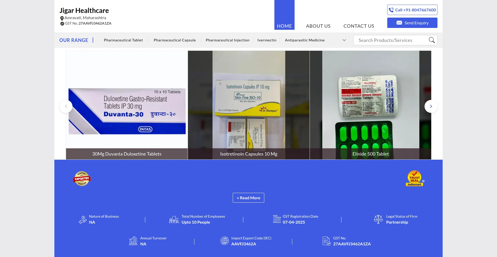This screenshot has height=257, width=497.
Task: Click the Import Export Code globe icon
Action: [225, 241]
